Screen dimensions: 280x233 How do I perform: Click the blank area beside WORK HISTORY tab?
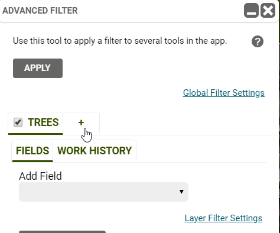pos(201,151)
